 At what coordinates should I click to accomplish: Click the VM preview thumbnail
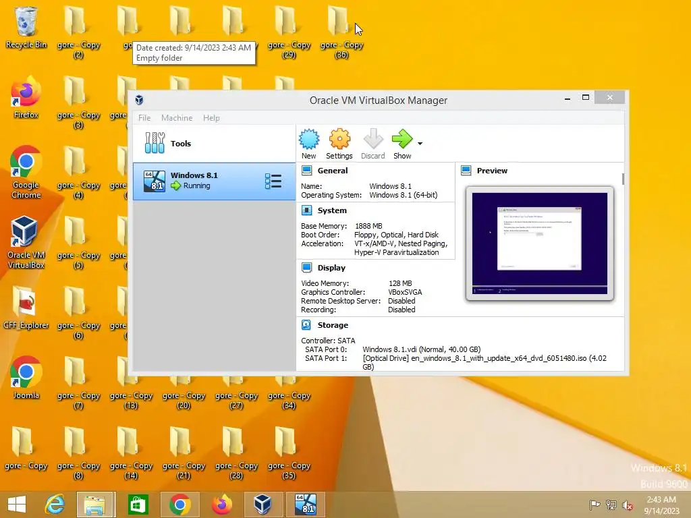coord(539,243)
